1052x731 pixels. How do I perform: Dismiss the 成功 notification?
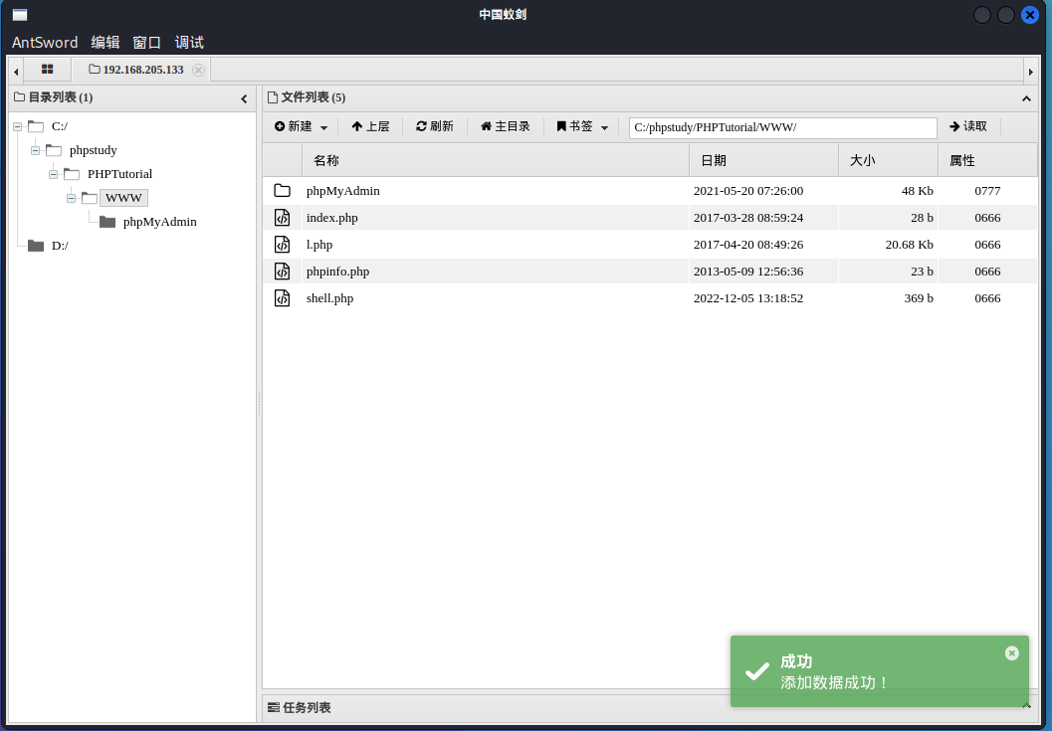pyautogui.click(x=1012, y=653)
